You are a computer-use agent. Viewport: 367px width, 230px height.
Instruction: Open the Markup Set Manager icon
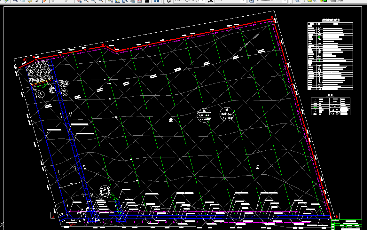140,1
